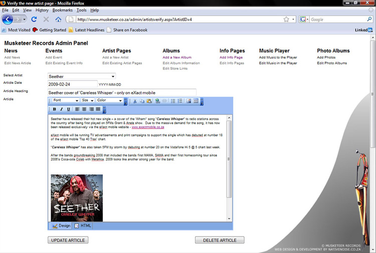The width and height of the screenshot is (376, 253).
Task: Switch to the HTML tab
Action: point(83,225)
